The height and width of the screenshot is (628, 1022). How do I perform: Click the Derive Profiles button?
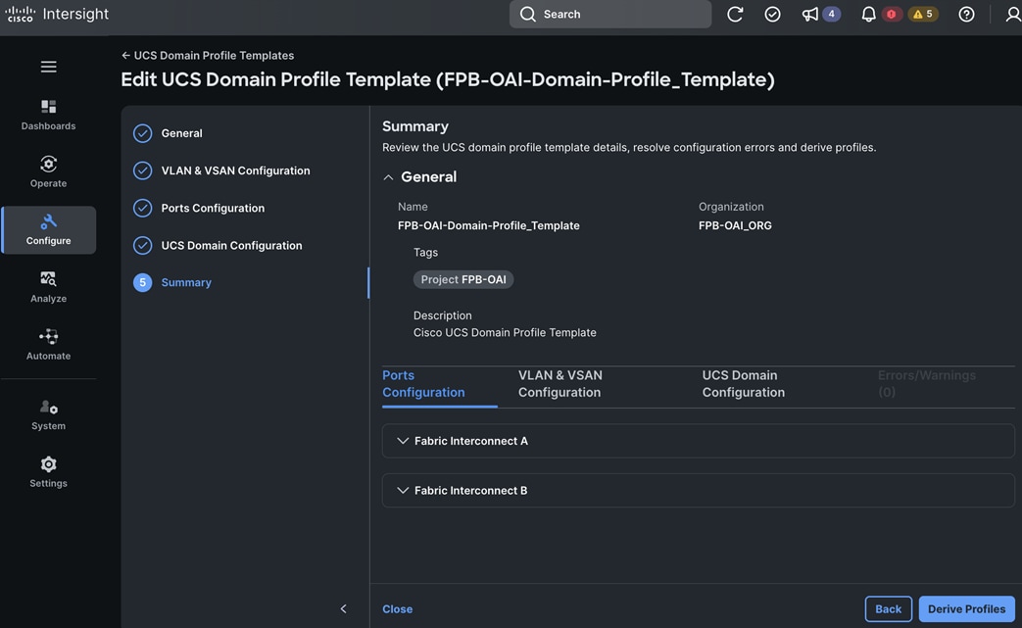coord(966,609)
